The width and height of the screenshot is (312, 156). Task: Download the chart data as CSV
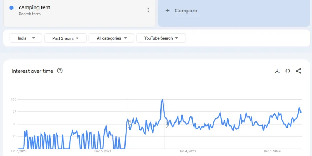277,71
